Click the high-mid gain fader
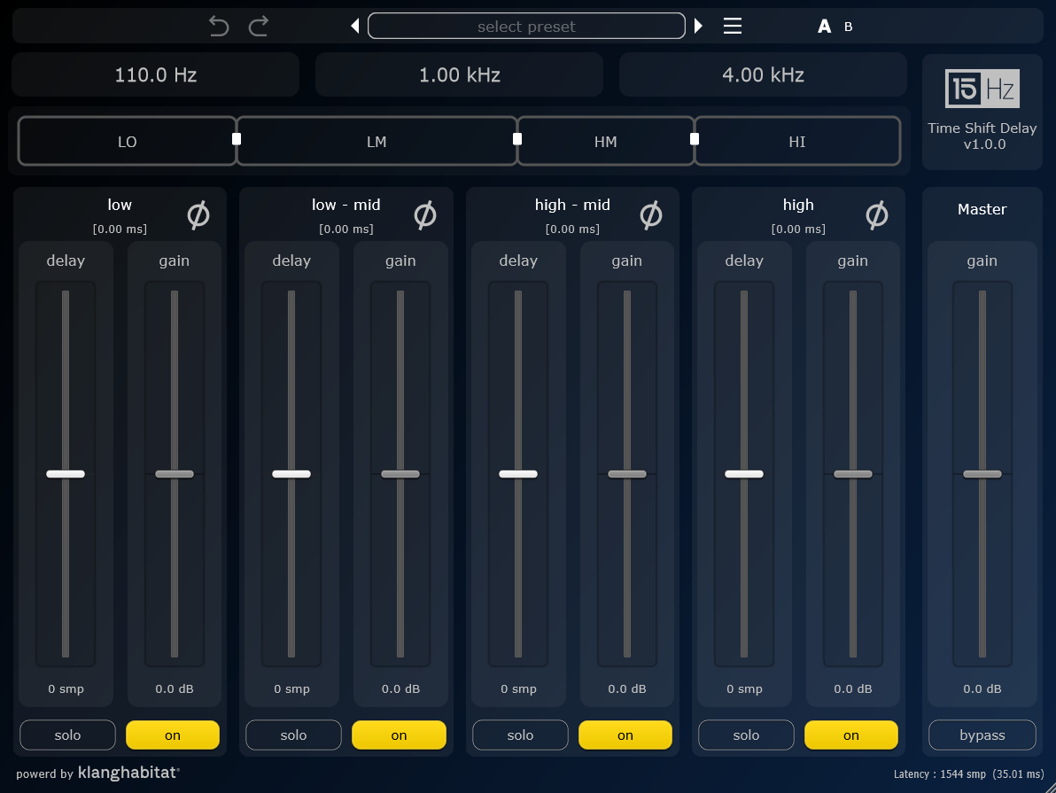The height and width of the screenshot is (793, 1056). pos(627,474)
